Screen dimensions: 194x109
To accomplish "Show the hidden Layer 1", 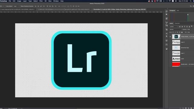I will 170,53.
